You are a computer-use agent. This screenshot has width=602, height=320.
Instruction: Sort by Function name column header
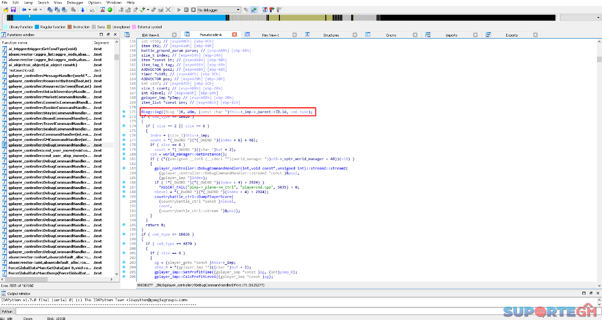(47, 43)
